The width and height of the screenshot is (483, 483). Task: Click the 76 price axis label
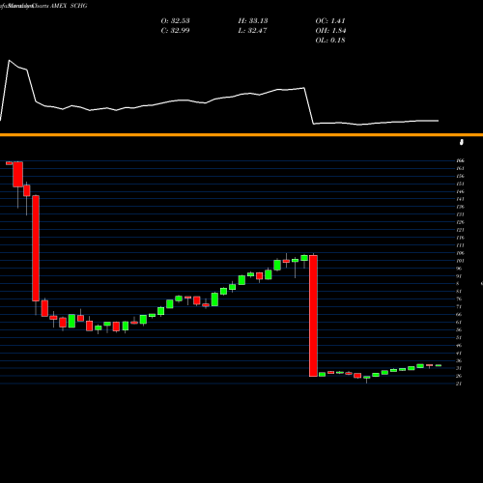click(459, 299)
